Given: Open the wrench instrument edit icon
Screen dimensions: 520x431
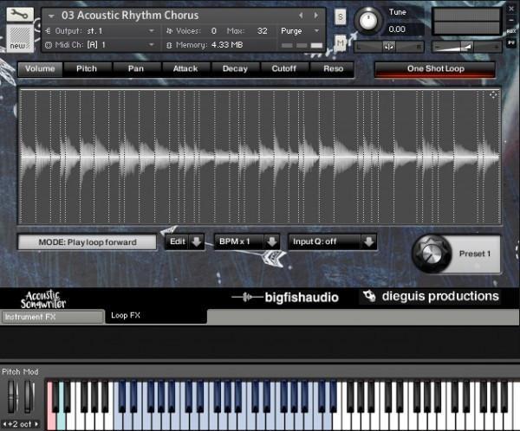Looking at the screenshot, I should 20,15.
